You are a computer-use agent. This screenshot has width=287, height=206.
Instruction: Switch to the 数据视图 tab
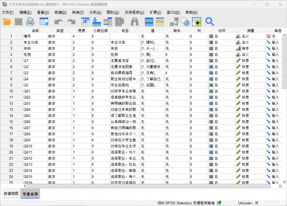click(11, 193)
